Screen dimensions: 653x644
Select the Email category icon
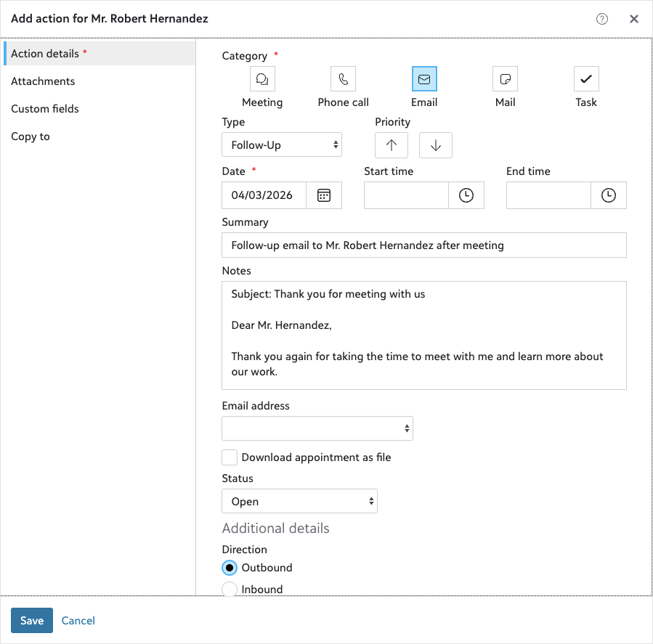point(424,78)
